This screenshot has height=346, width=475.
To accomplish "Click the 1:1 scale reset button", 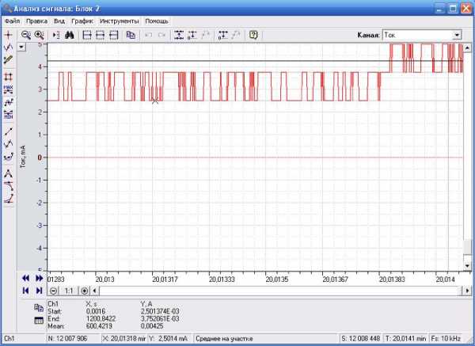I will tap(69, 291).
